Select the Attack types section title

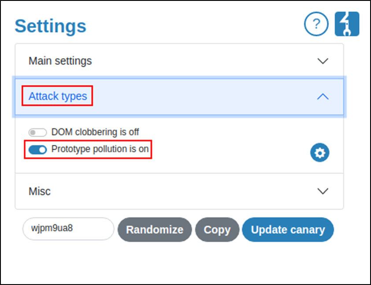pyautogui.click(x=58, y=96)
